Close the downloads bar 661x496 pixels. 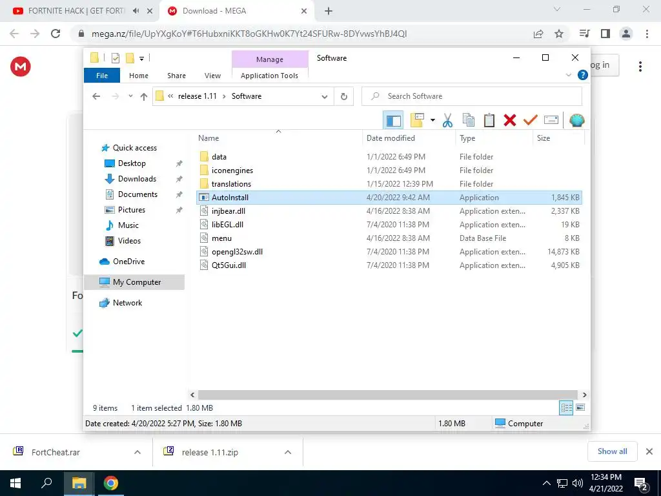click(649, 451)
